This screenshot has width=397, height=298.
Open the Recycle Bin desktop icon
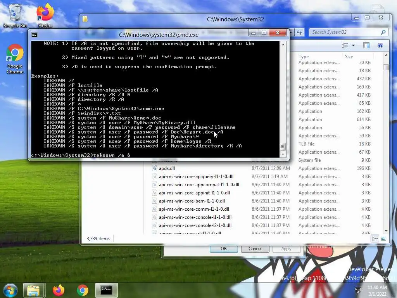click(15, 16)
